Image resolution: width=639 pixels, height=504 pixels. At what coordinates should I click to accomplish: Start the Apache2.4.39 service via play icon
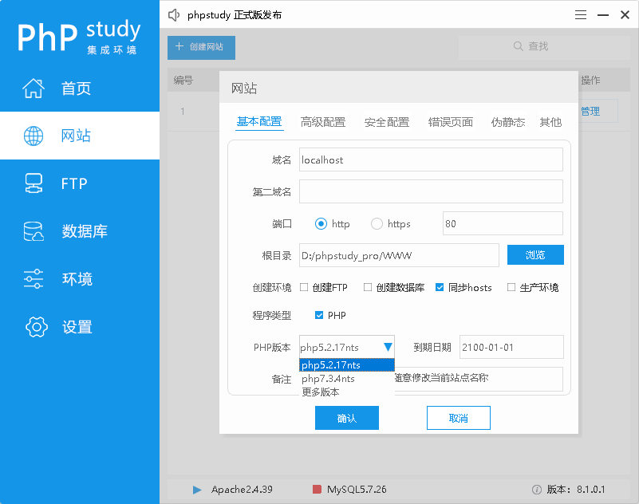coord(195,489)
